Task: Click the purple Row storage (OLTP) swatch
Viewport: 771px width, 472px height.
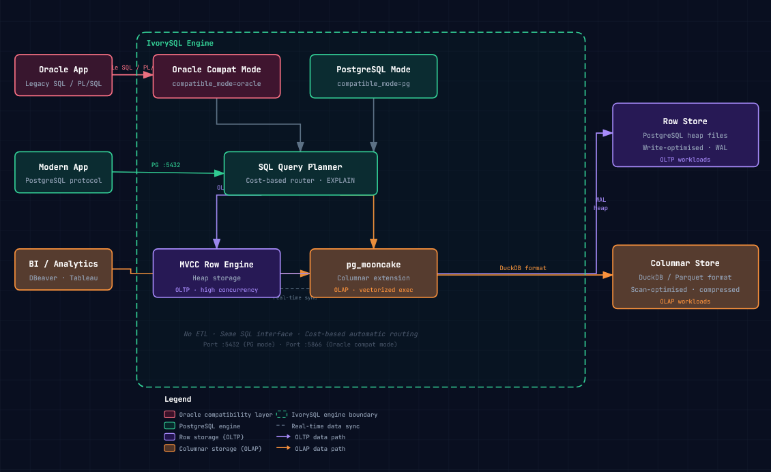Action: pyautogui.click(x=170, y=437)
